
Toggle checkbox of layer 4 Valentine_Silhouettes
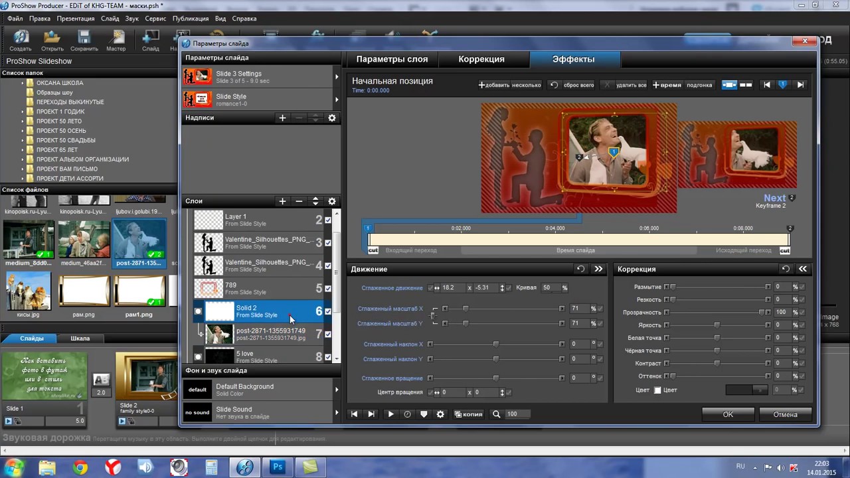point(328,266)
